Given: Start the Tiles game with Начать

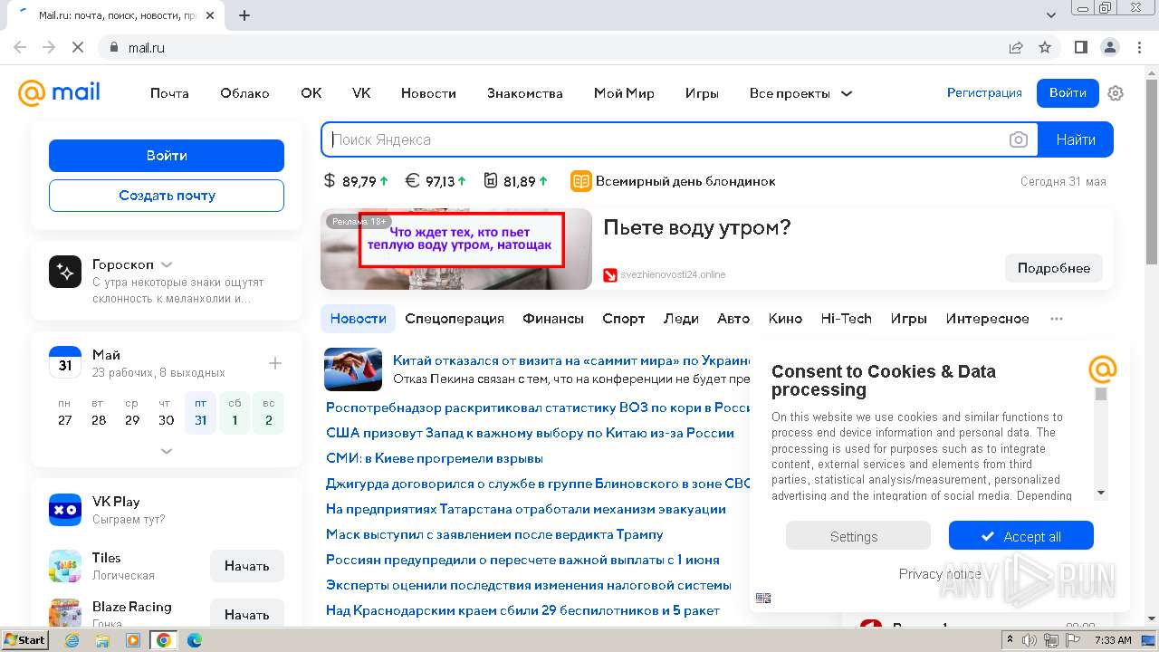Looking at the screenshot, I should (247, 566).
